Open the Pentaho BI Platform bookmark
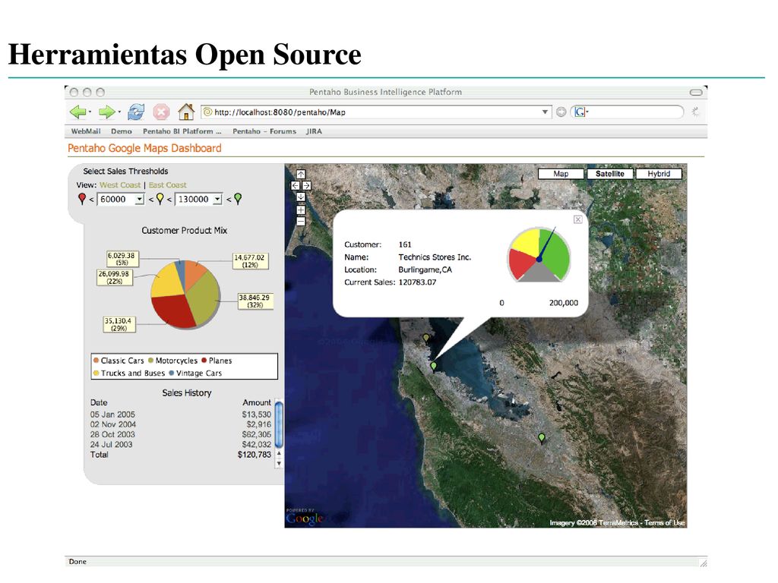The height and width of the screenshot is (583, 778). [182, 131]
